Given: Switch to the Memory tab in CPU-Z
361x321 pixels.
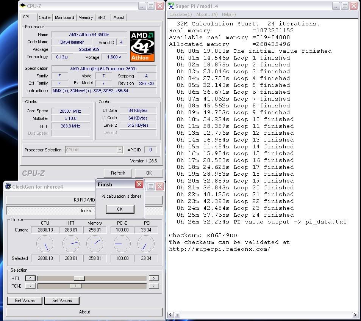Looking at the screenshot, I should point(86,17).
